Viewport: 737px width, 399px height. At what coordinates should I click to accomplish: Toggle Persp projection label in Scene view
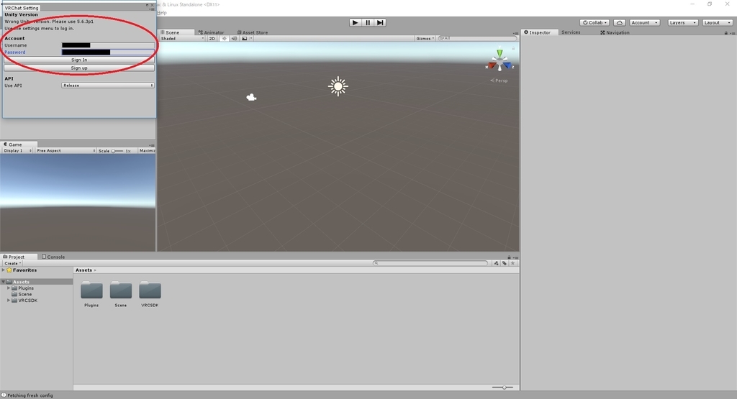tap(499, 81)
